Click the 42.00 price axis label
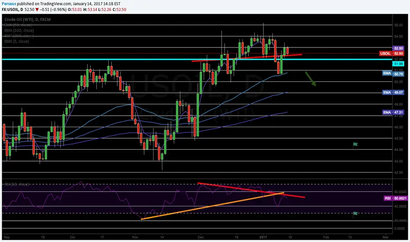 click(399, 172)
